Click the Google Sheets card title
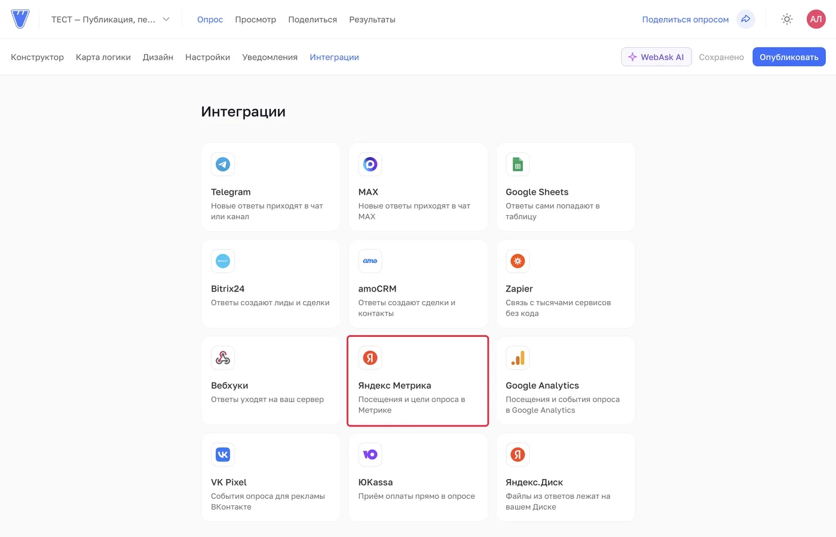The image size is (836, 537). [537, 192]
